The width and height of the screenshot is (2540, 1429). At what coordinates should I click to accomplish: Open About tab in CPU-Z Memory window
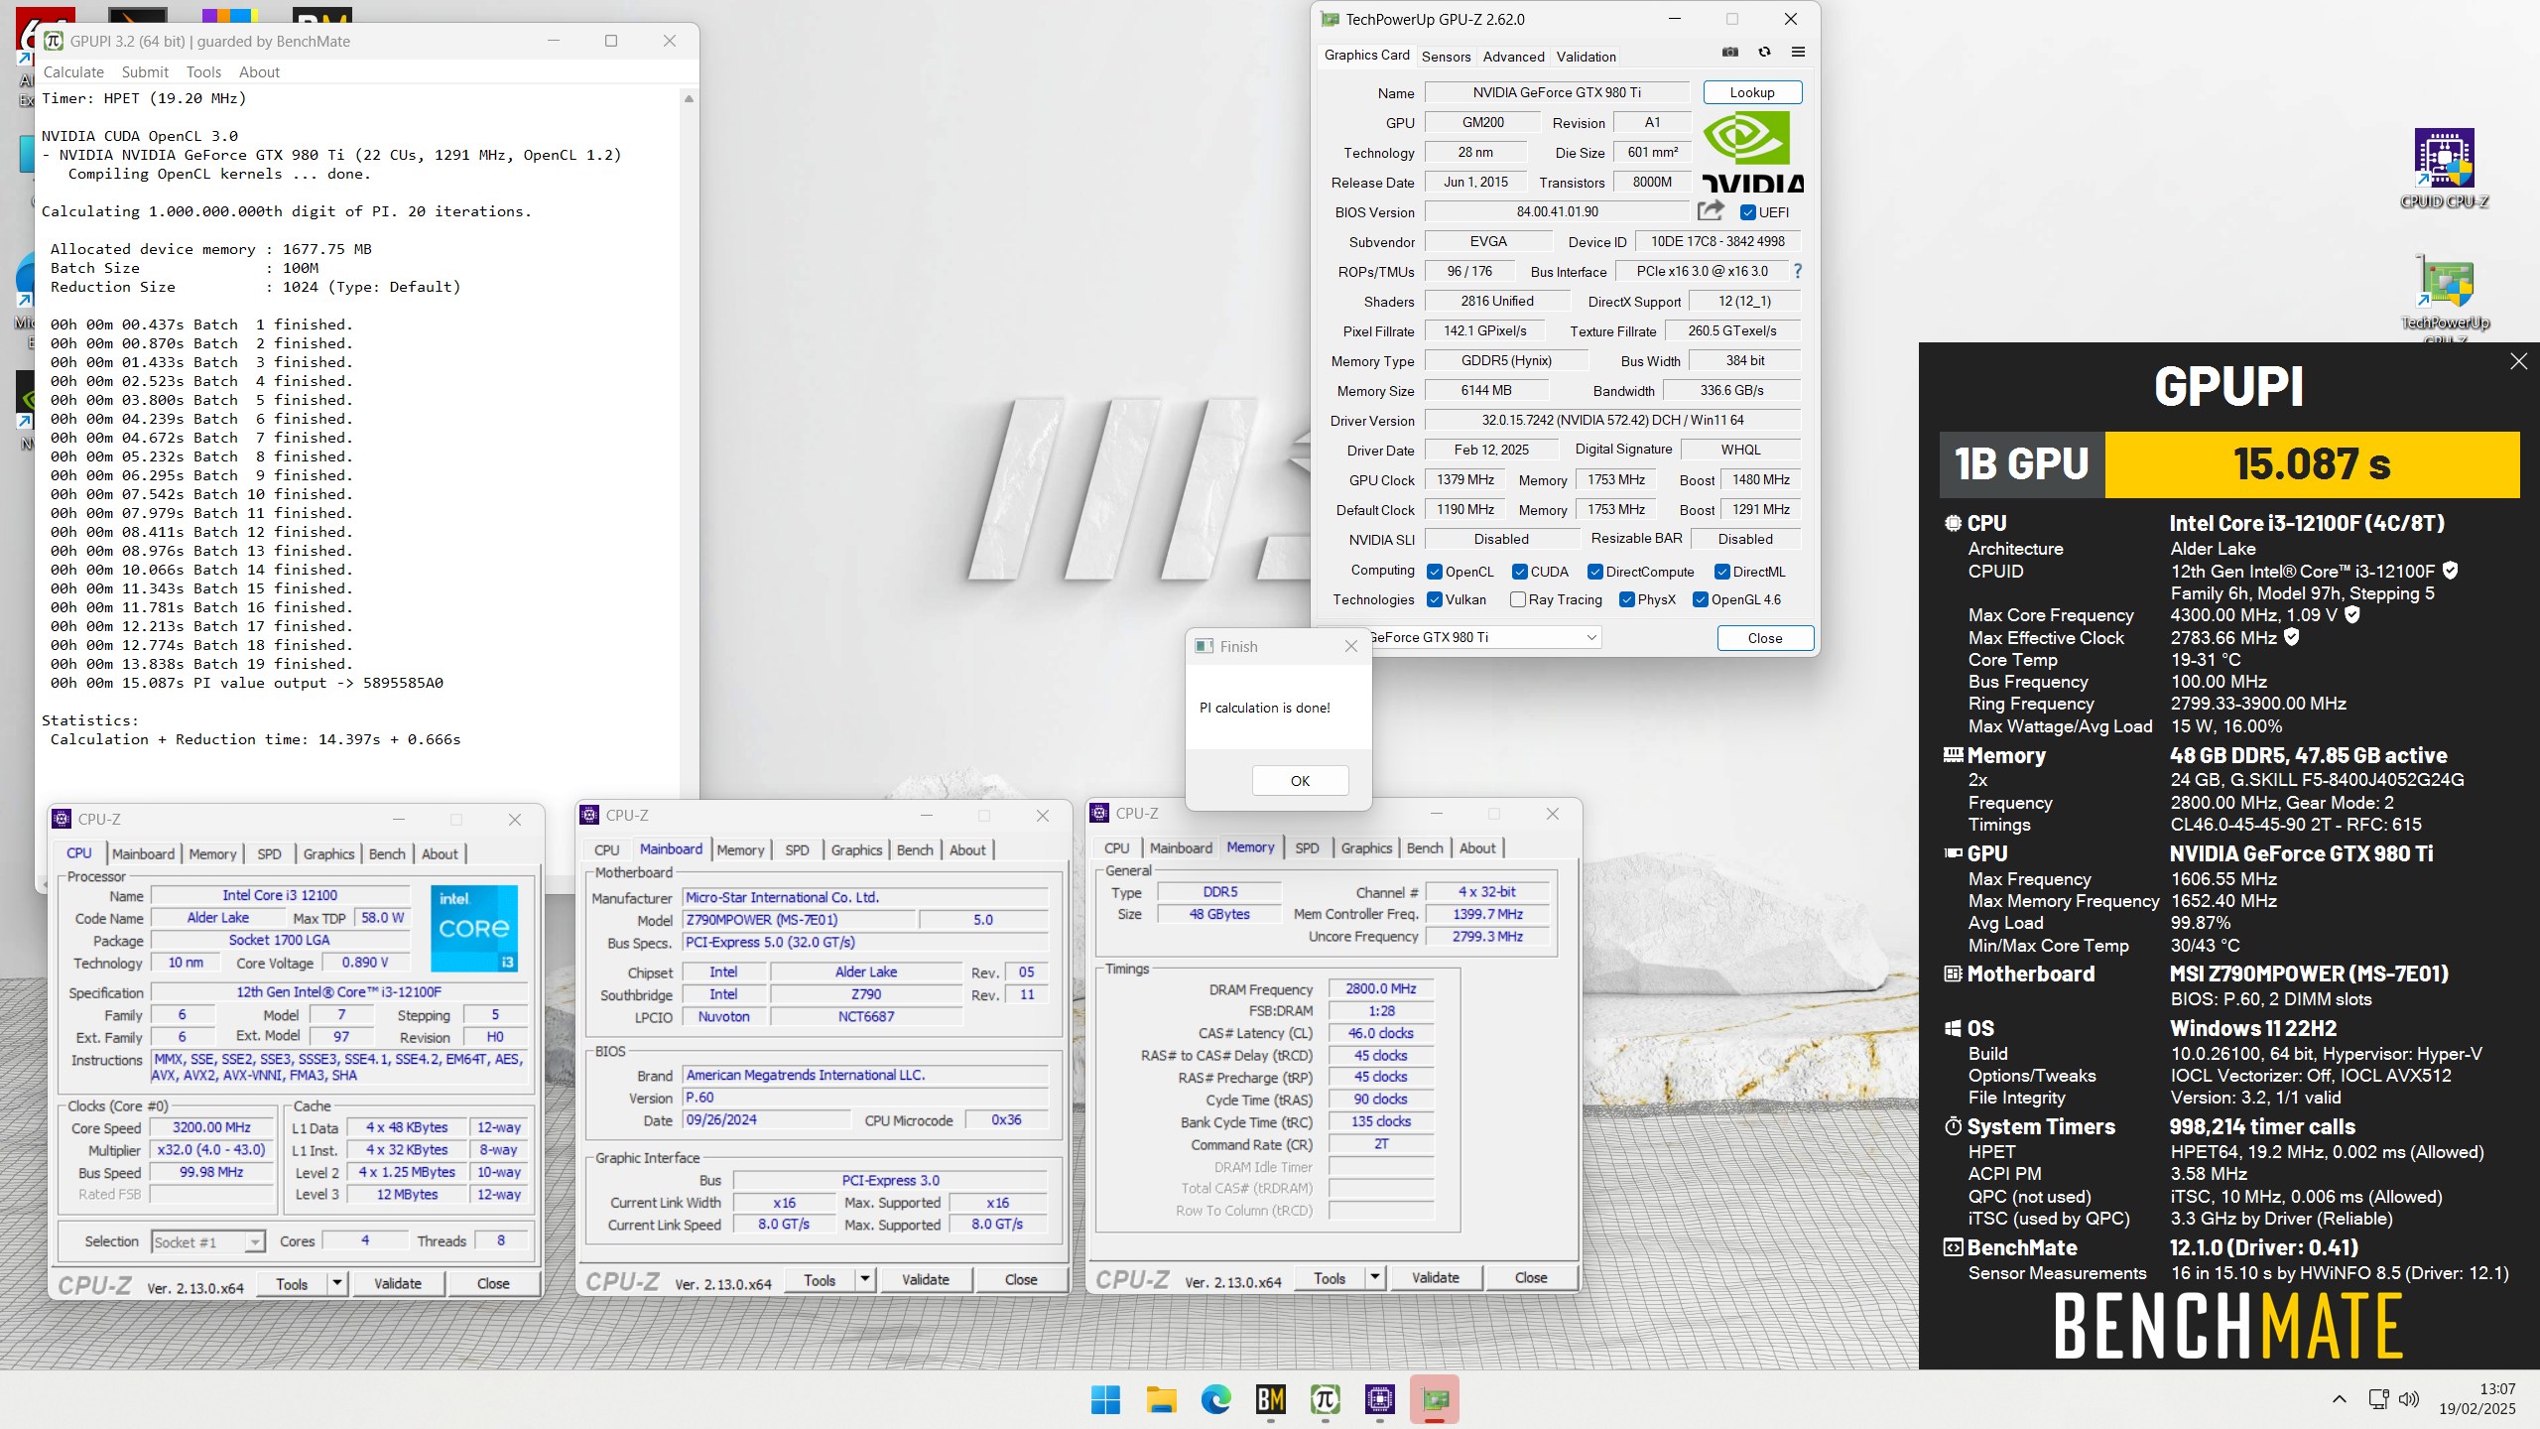click(1477, 847)
